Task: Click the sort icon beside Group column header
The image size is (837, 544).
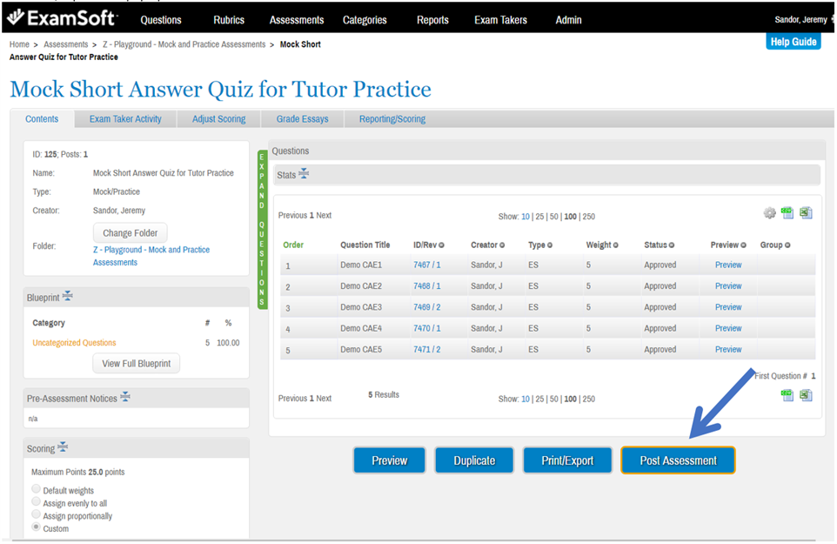Action: point(787,245)
